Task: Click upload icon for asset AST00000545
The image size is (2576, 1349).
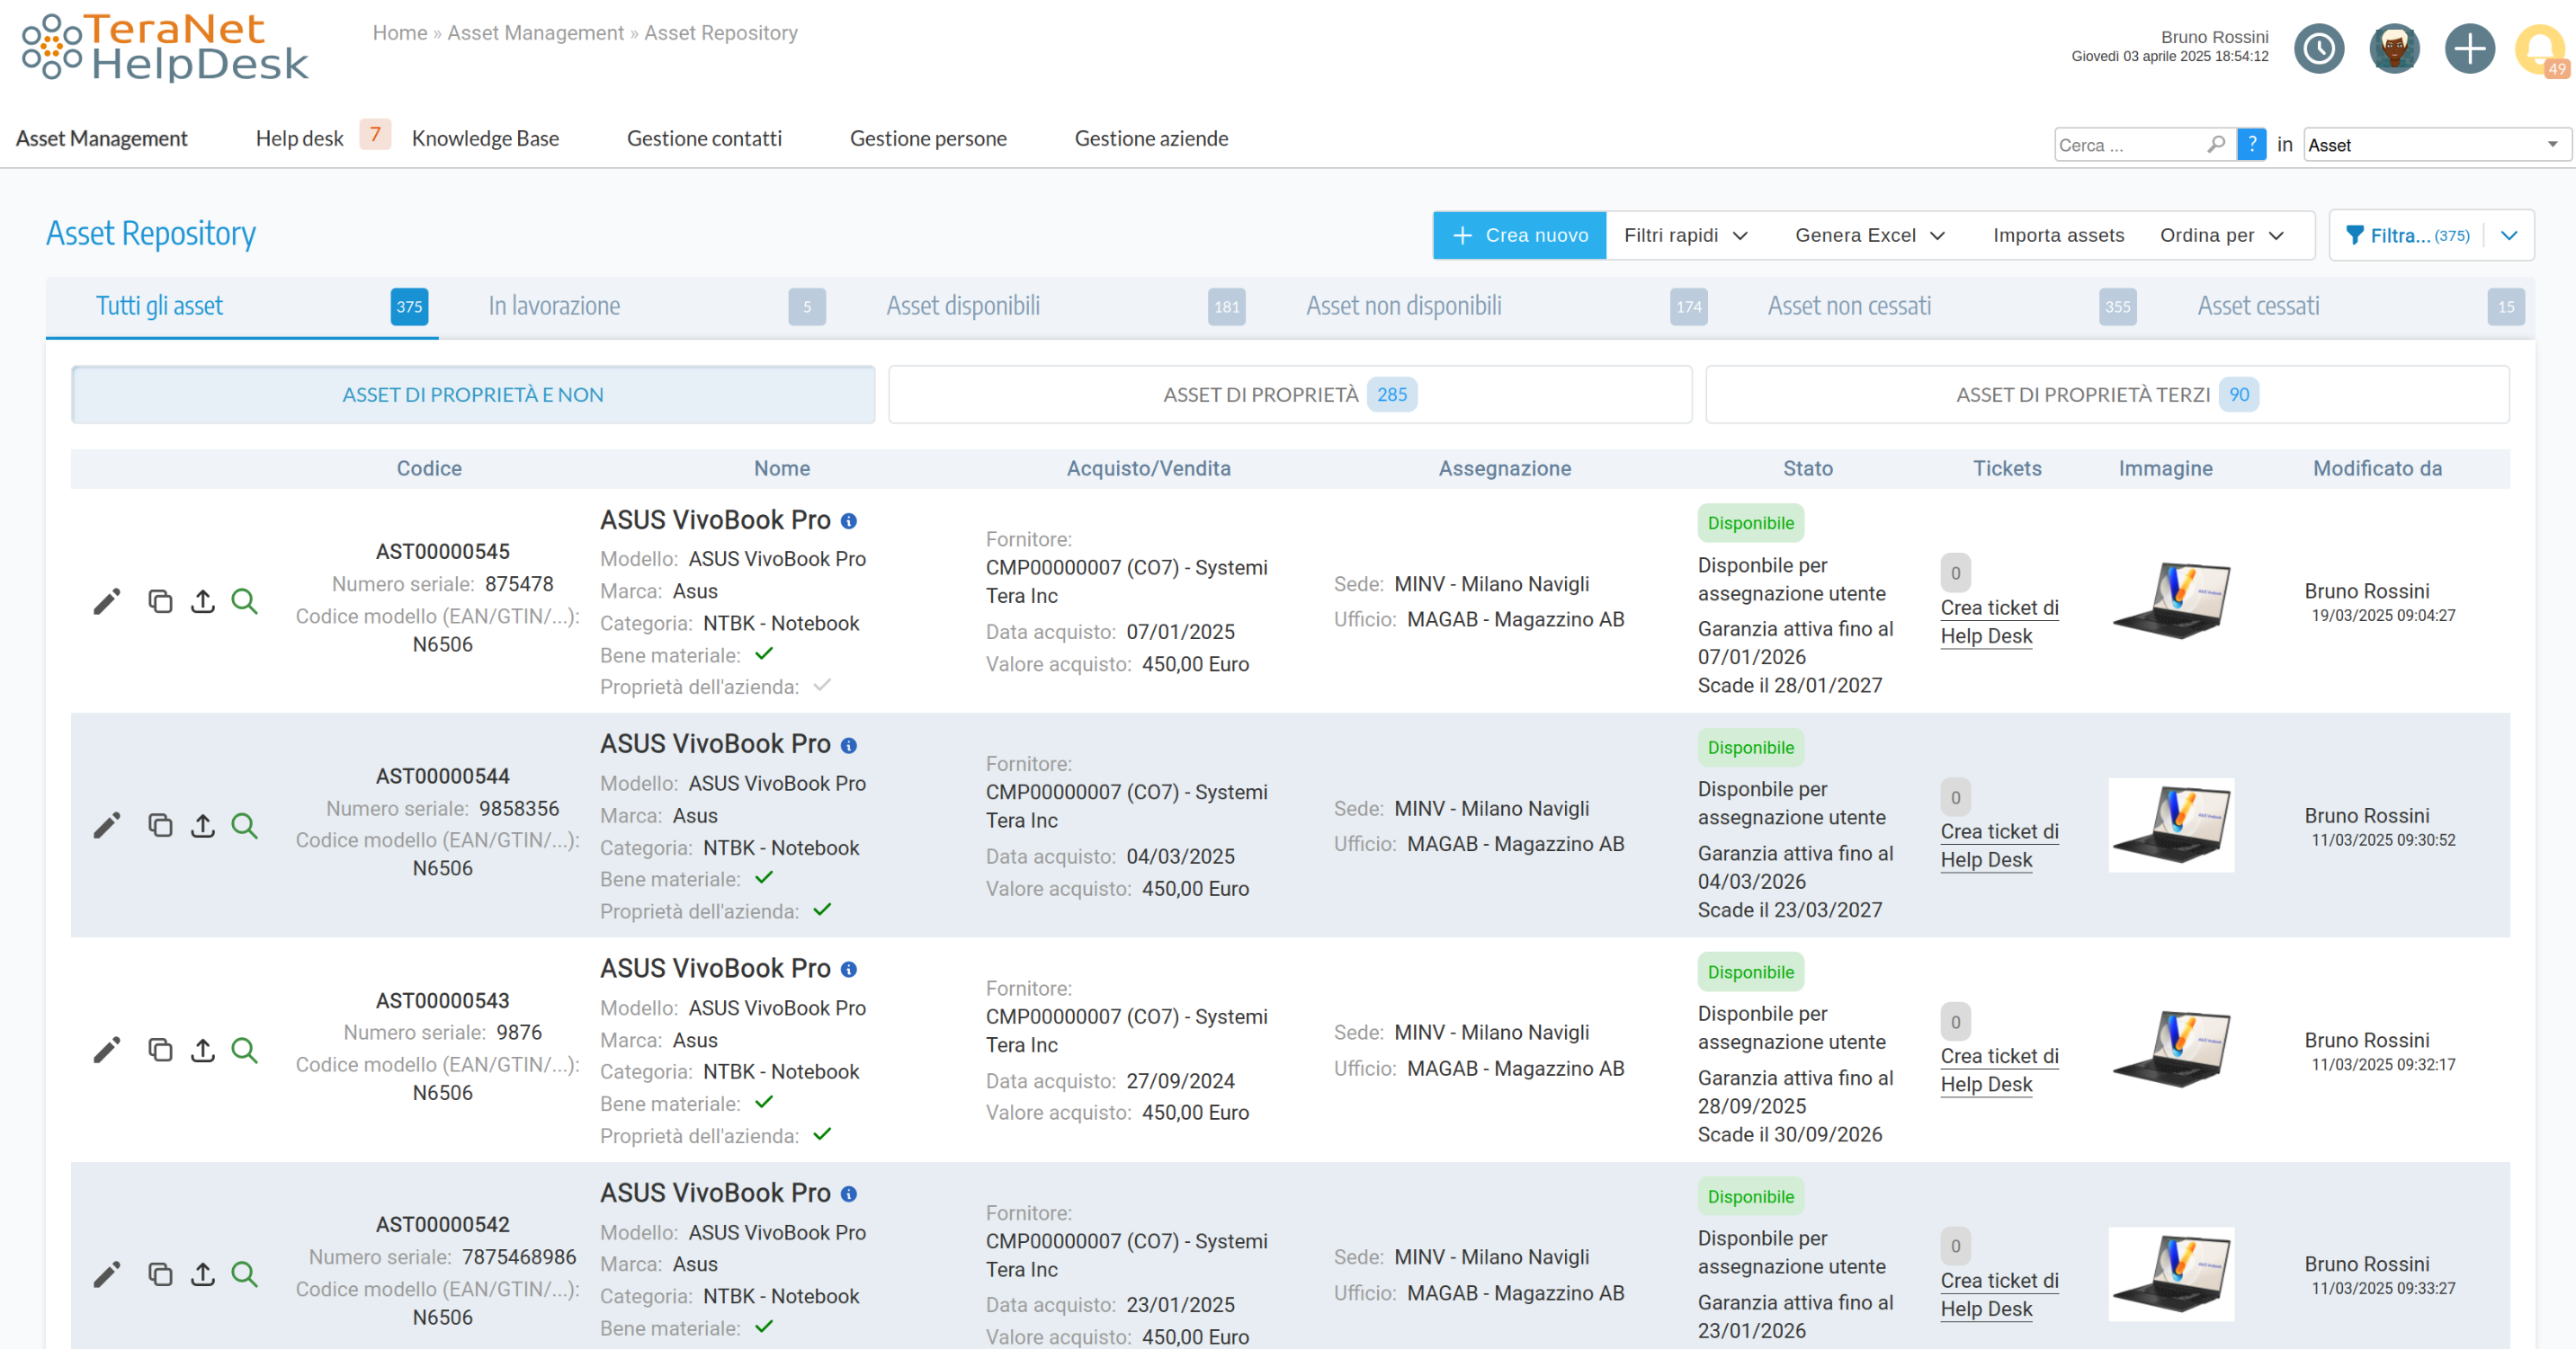Action: 203,601
